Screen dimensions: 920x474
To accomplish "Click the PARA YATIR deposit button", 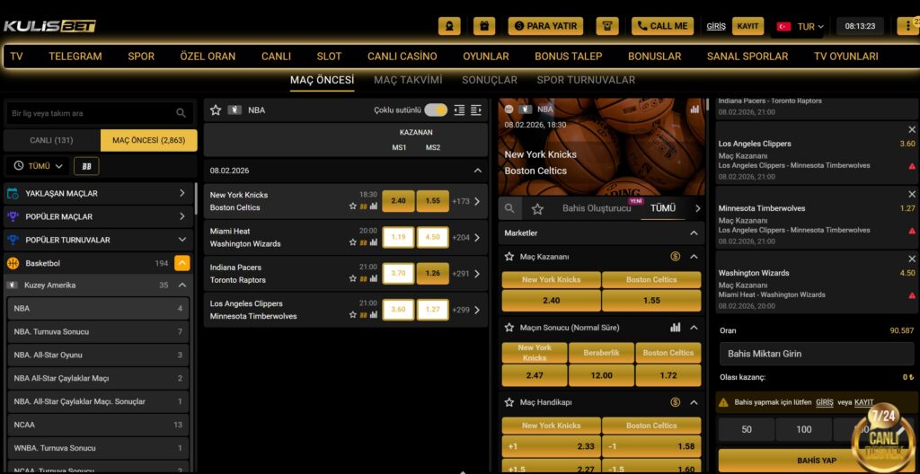I will (545, 26).
